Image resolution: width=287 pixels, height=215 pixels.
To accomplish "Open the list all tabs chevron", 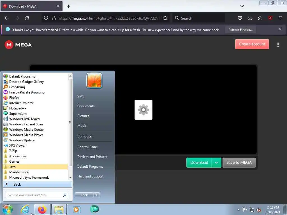I will 242,6.
